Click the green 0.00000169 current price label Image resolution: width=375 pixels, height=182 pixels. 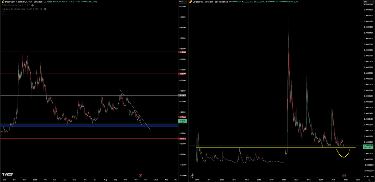pyautogui.click(x=368, y=147)
